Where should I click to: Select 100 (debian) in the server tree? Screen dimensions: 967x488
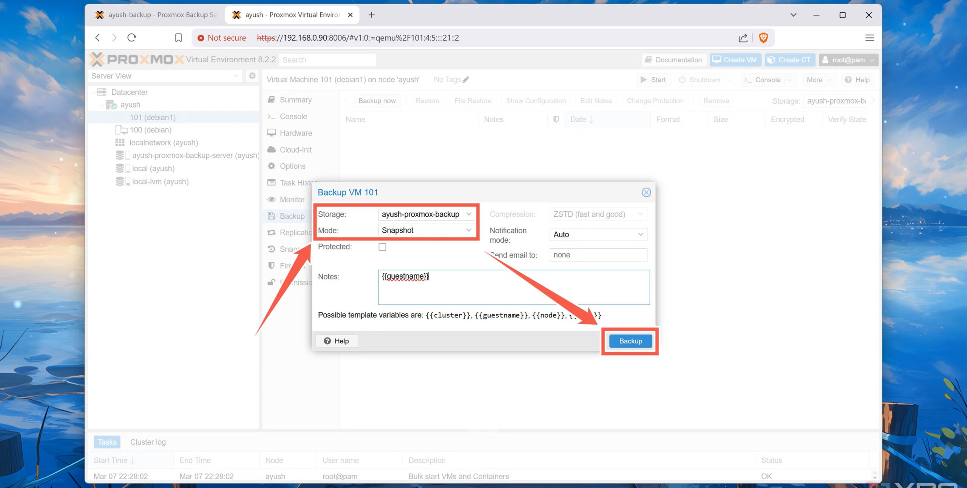(x=150, y=130)
